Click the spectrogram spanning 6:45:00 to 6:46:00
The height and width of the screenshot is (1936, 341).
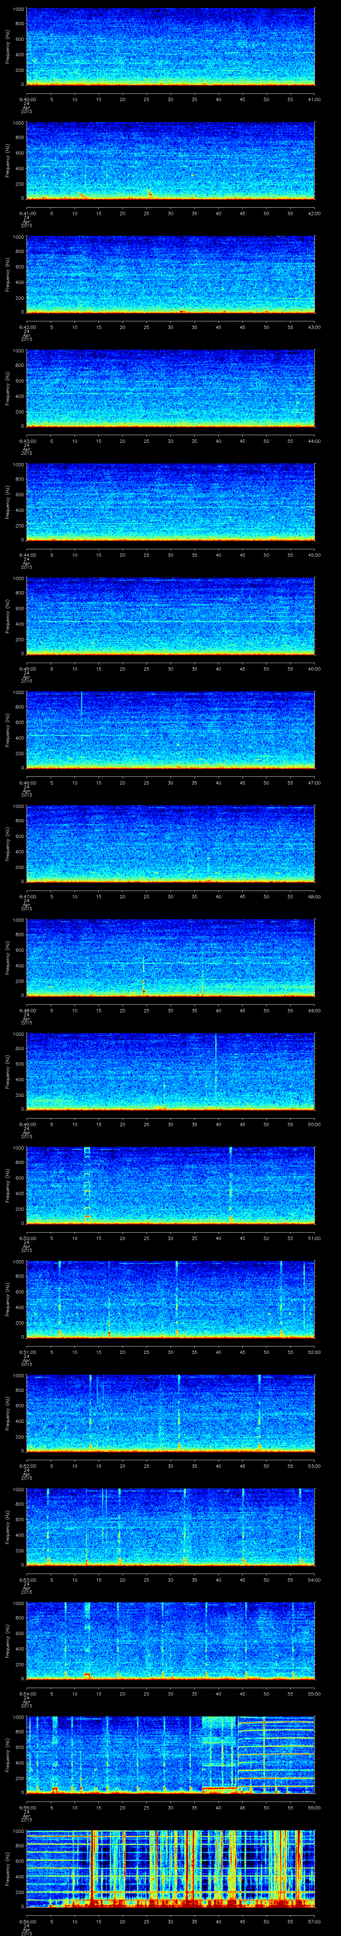(x=171, y=616)
